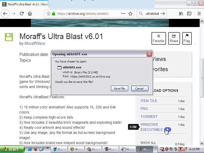Image resolution: width=204 pixels, height=153 pixels.
Task: Toggle the sidebar view icon
Action: pyautogui.click(x=189, y=14)
